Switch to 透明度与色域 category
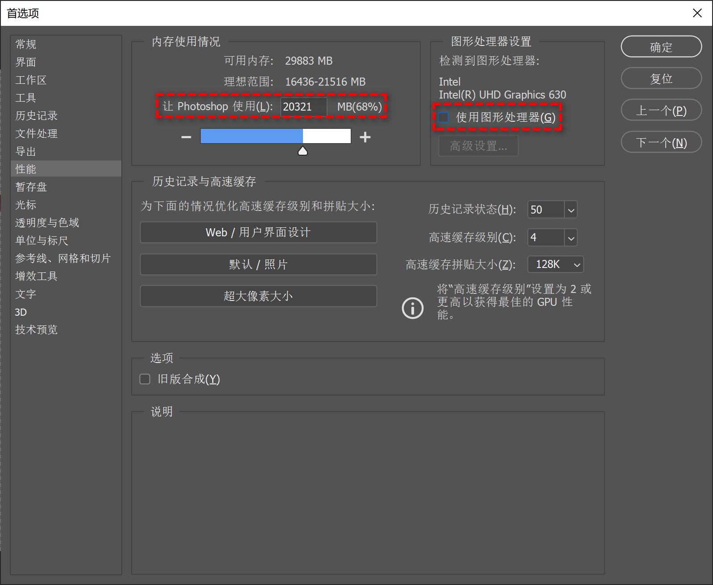Screen dimensions: 713x585 66,222
